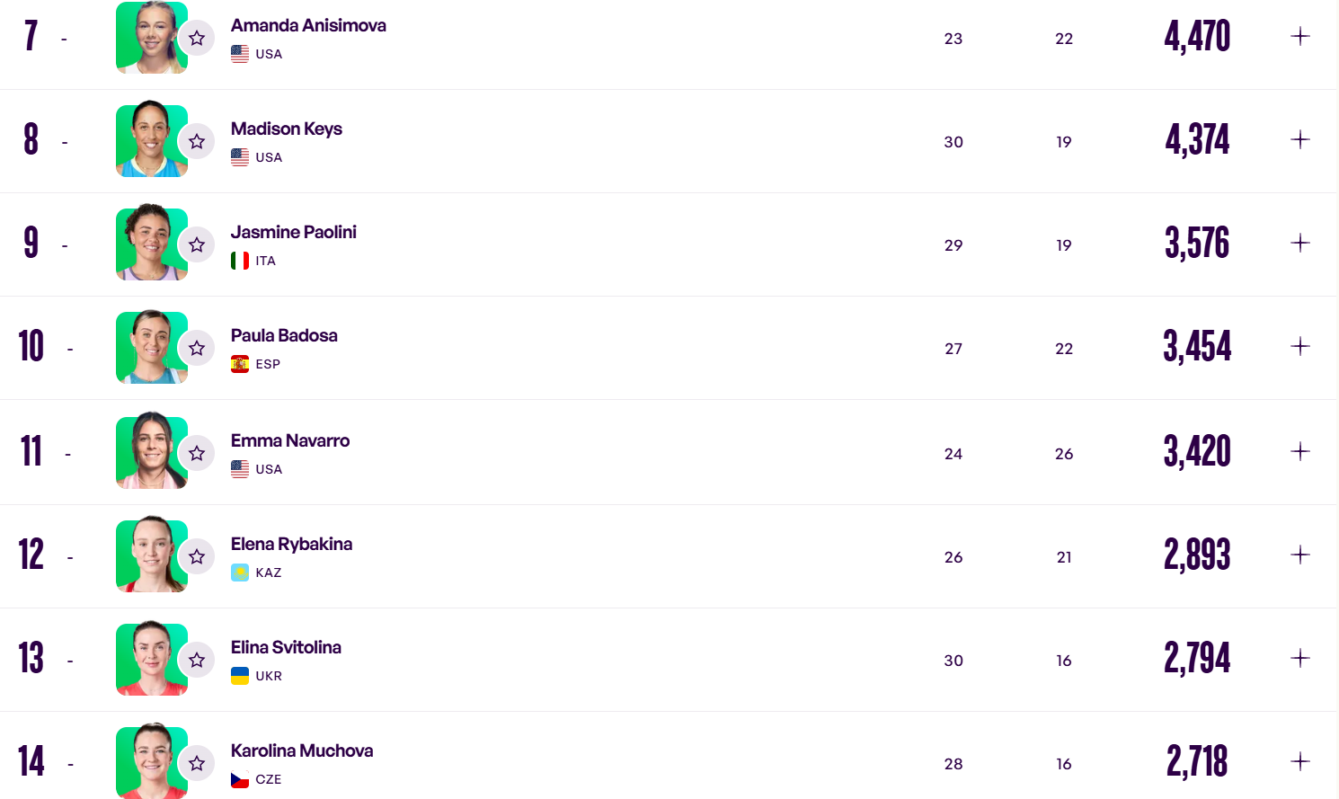Favorite Amanda Anisimova with star icon
This screenshot has width=1339, height=799.
197,38
